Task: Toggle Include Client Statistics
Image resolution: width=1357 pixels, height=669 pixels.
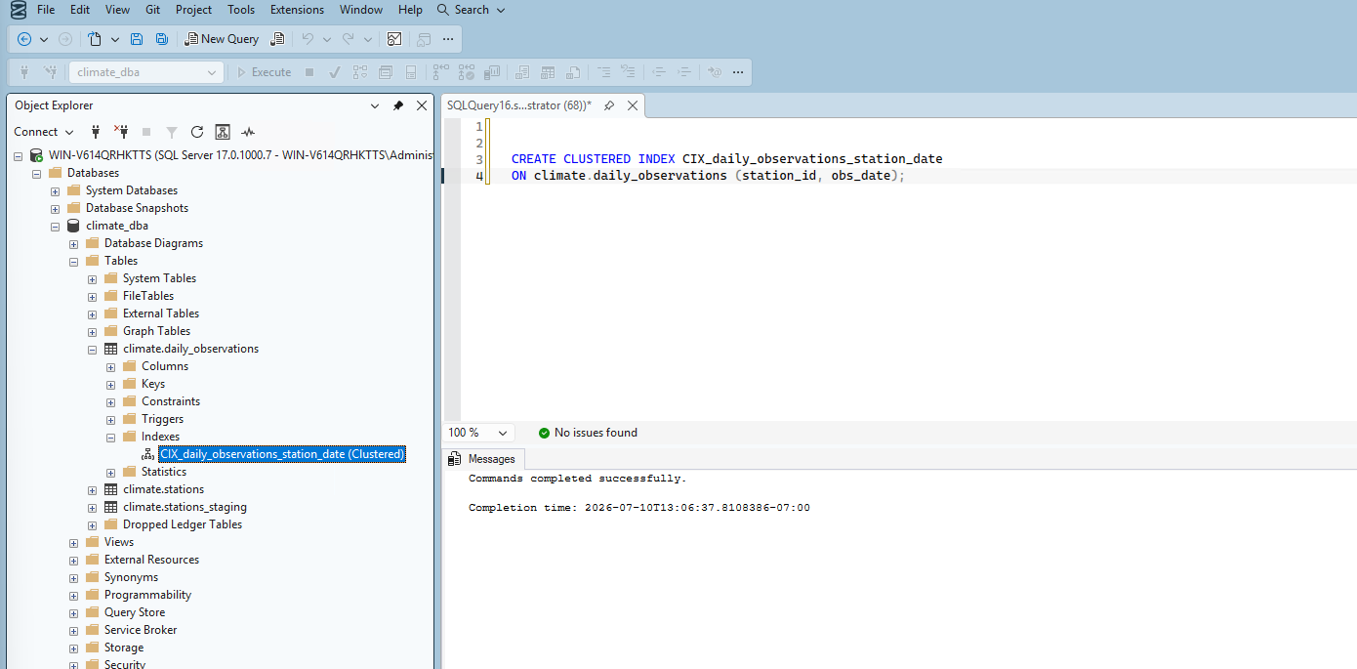Action: pyautogui.click(x=492, y=72)
